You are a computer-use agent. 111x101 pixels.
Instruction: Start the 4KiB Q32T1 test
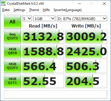(x=12, y=66)
